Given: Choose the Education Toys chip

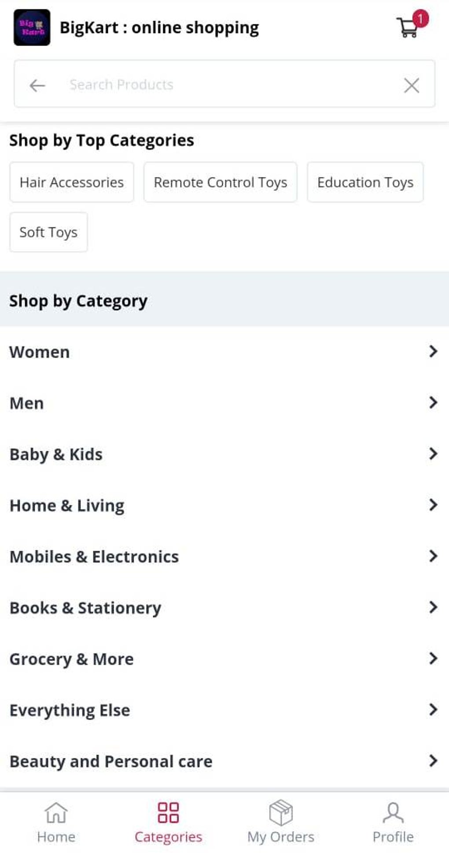Looking at the screenshot, I should [x=365, y=182].
